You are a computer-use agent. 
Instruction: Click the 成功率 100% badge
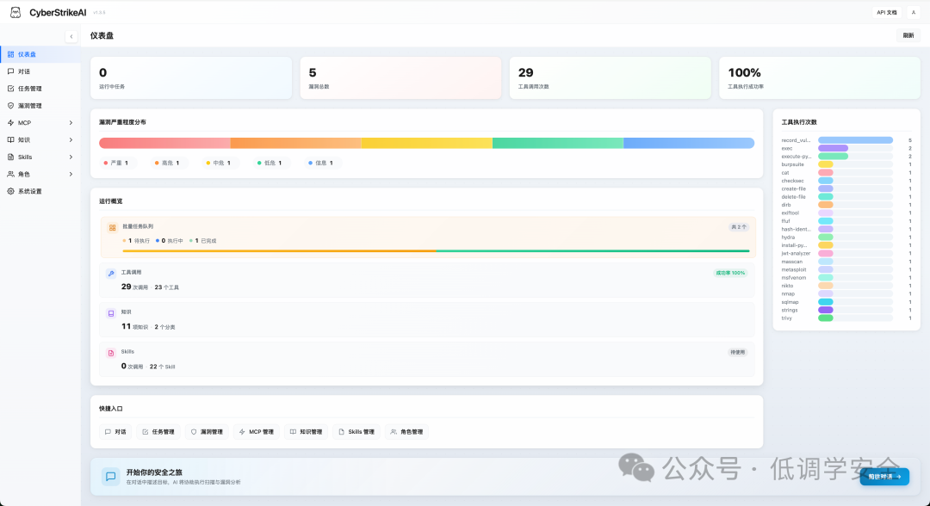730,273
